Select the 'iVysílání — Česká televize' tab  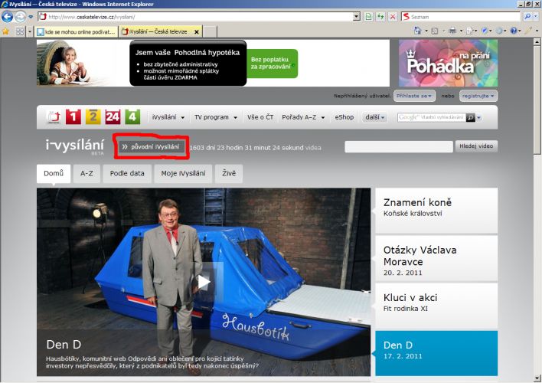pyautogui.click(x=157, y=31)
